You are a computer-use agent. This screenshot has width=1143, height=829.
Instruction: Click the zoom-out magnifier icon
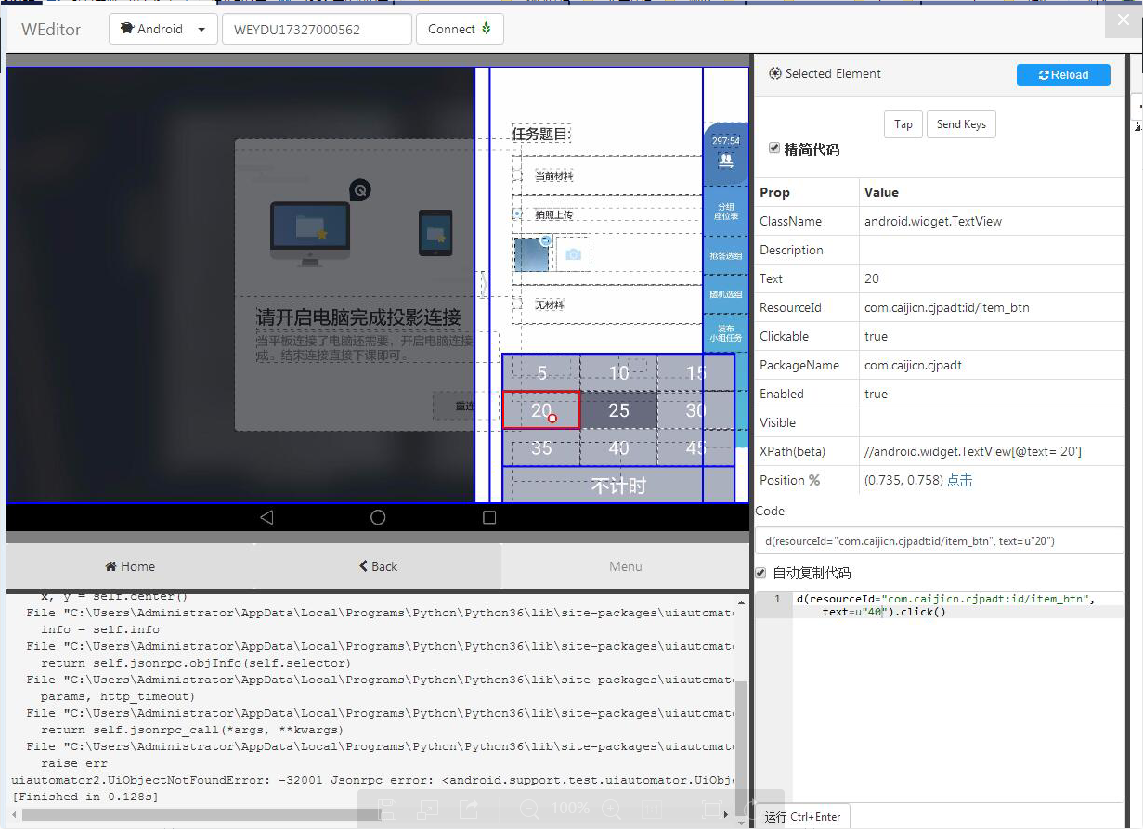tap(529, 809)
